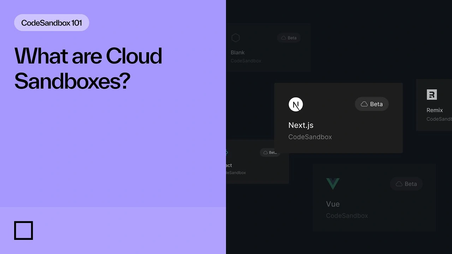Open the Next.js template card
Screen dimensions: 452x254
tap(338, 118)
